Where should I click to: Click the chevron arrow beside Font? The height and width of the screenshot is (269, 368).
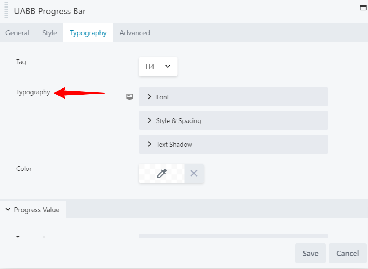click(149, 97)
